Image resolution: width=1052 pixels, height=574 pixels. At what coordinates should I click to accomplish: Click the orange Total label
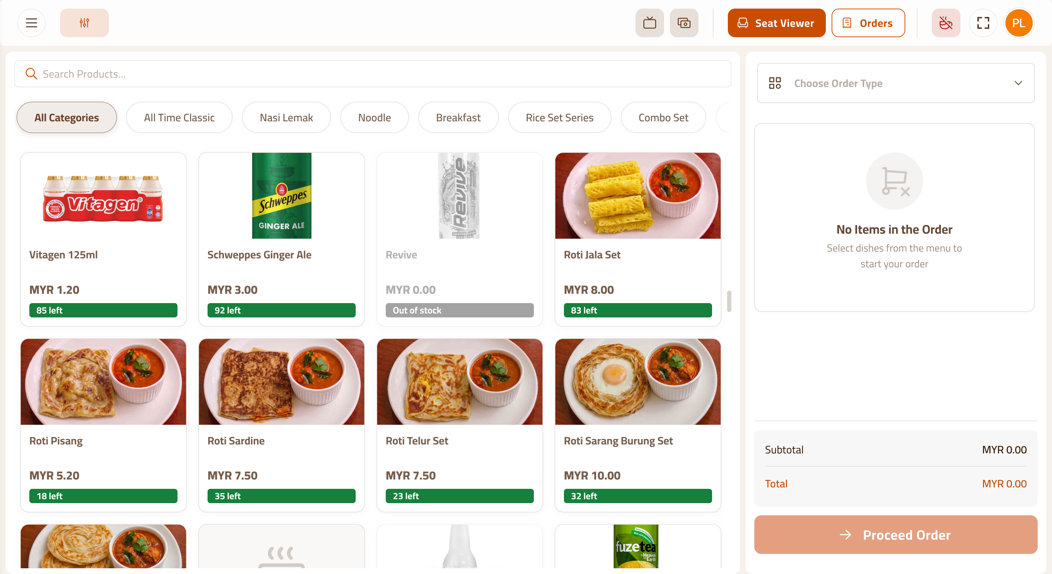776,484
